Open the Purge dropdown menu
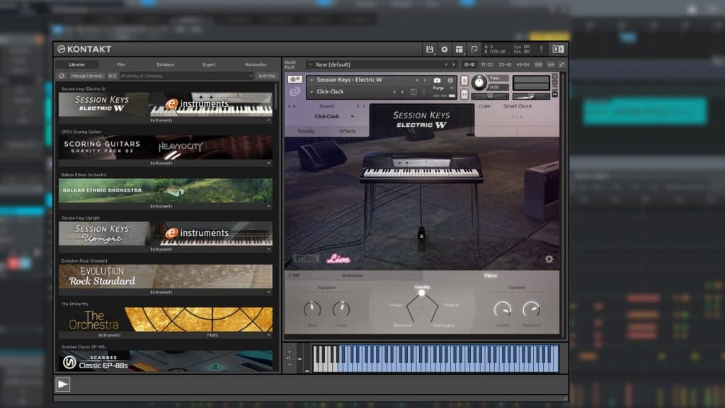 click(451, 88)
